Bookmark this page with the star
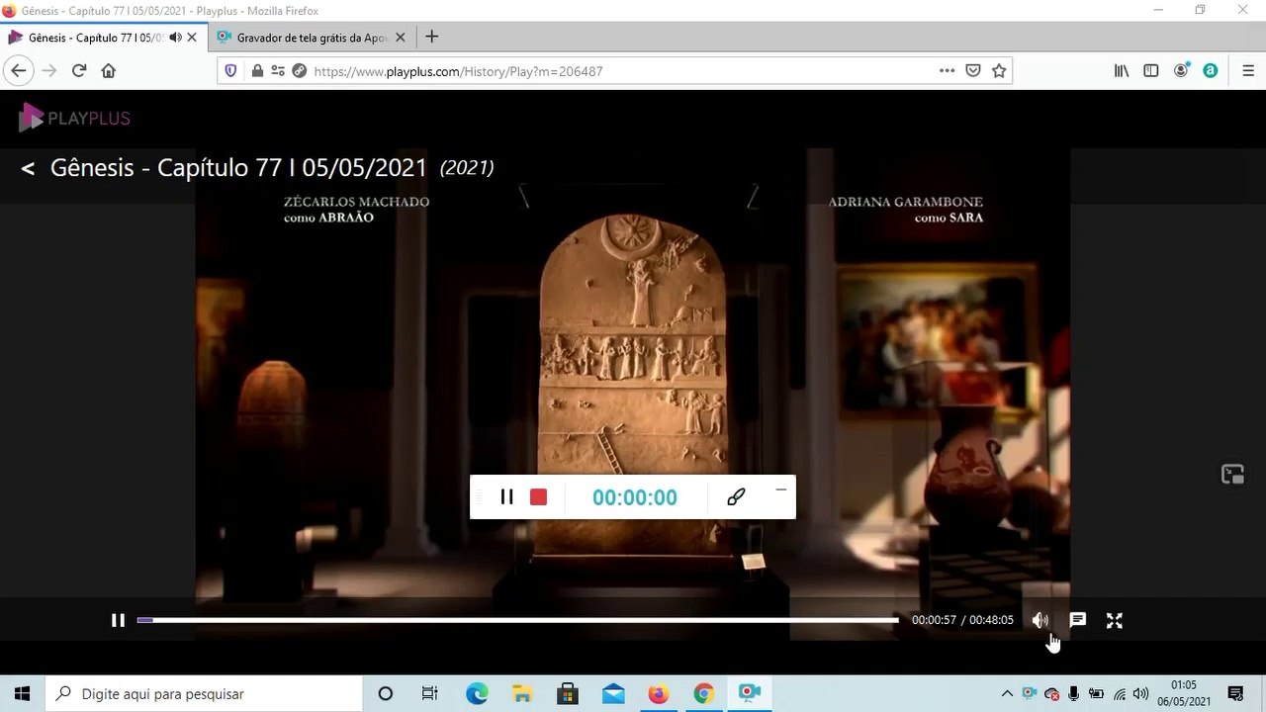The width and height of the screenshot is (1266, 712). point(999,71)
